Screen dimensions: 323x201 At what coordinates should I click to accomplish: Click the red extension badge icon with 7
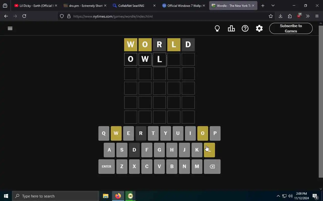point(299,16)
